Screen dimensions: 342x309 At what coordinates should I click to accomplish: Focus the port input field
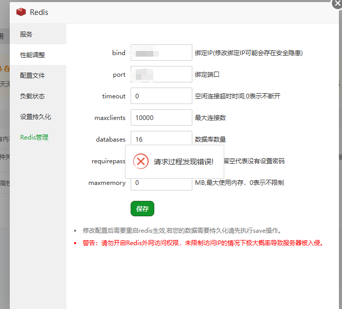pos(161,74)
